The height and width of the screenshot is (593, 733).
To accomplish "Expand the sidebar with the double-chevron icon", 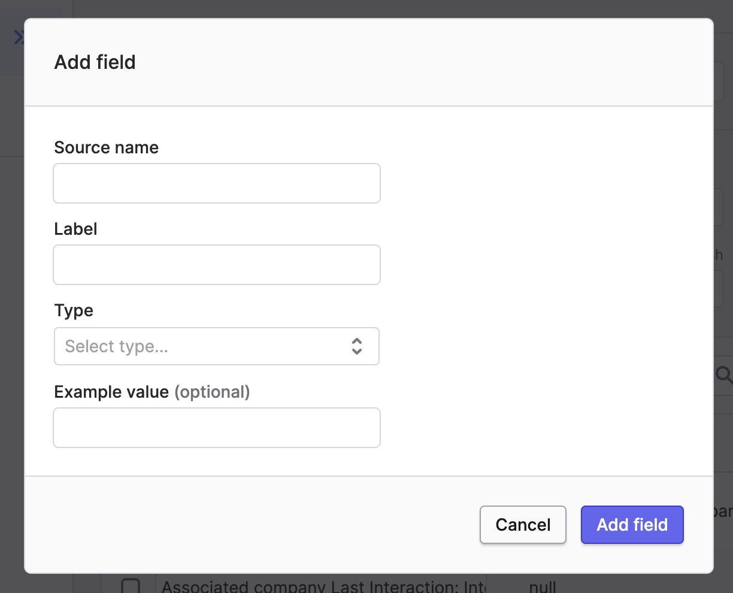I will tap(19, 38).
